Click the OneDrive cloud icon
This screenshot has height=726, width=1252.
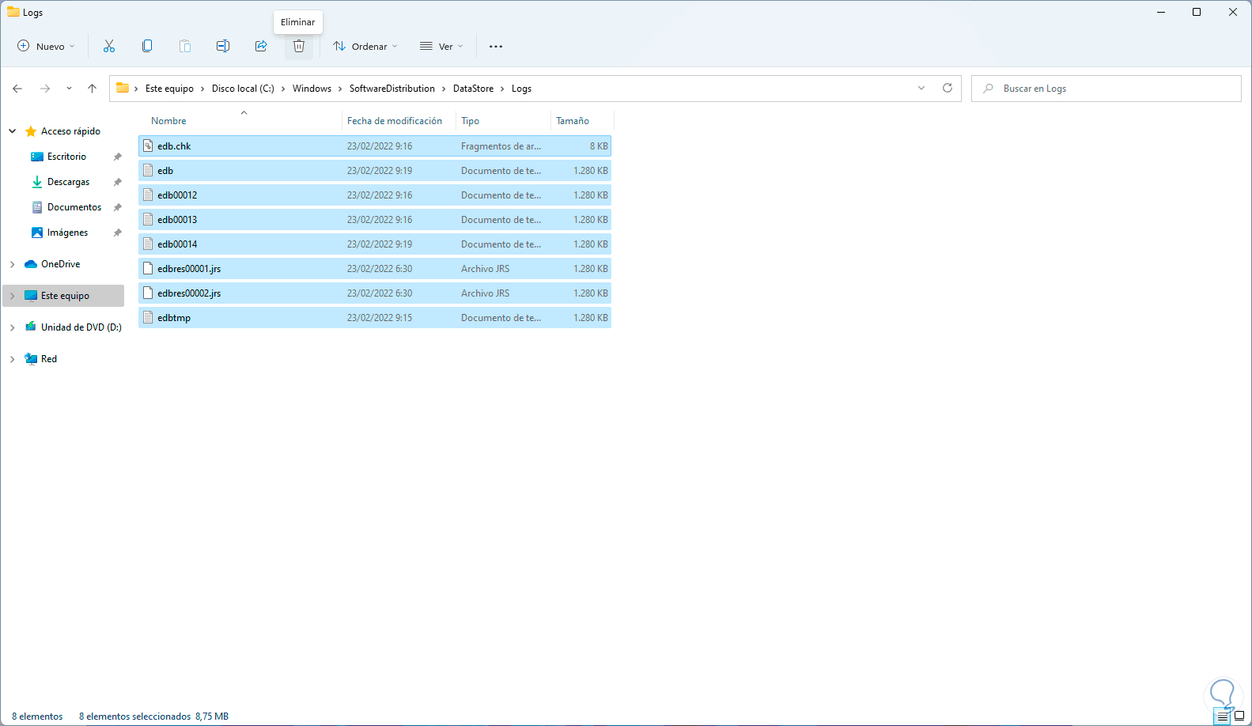tap(31, 264)
